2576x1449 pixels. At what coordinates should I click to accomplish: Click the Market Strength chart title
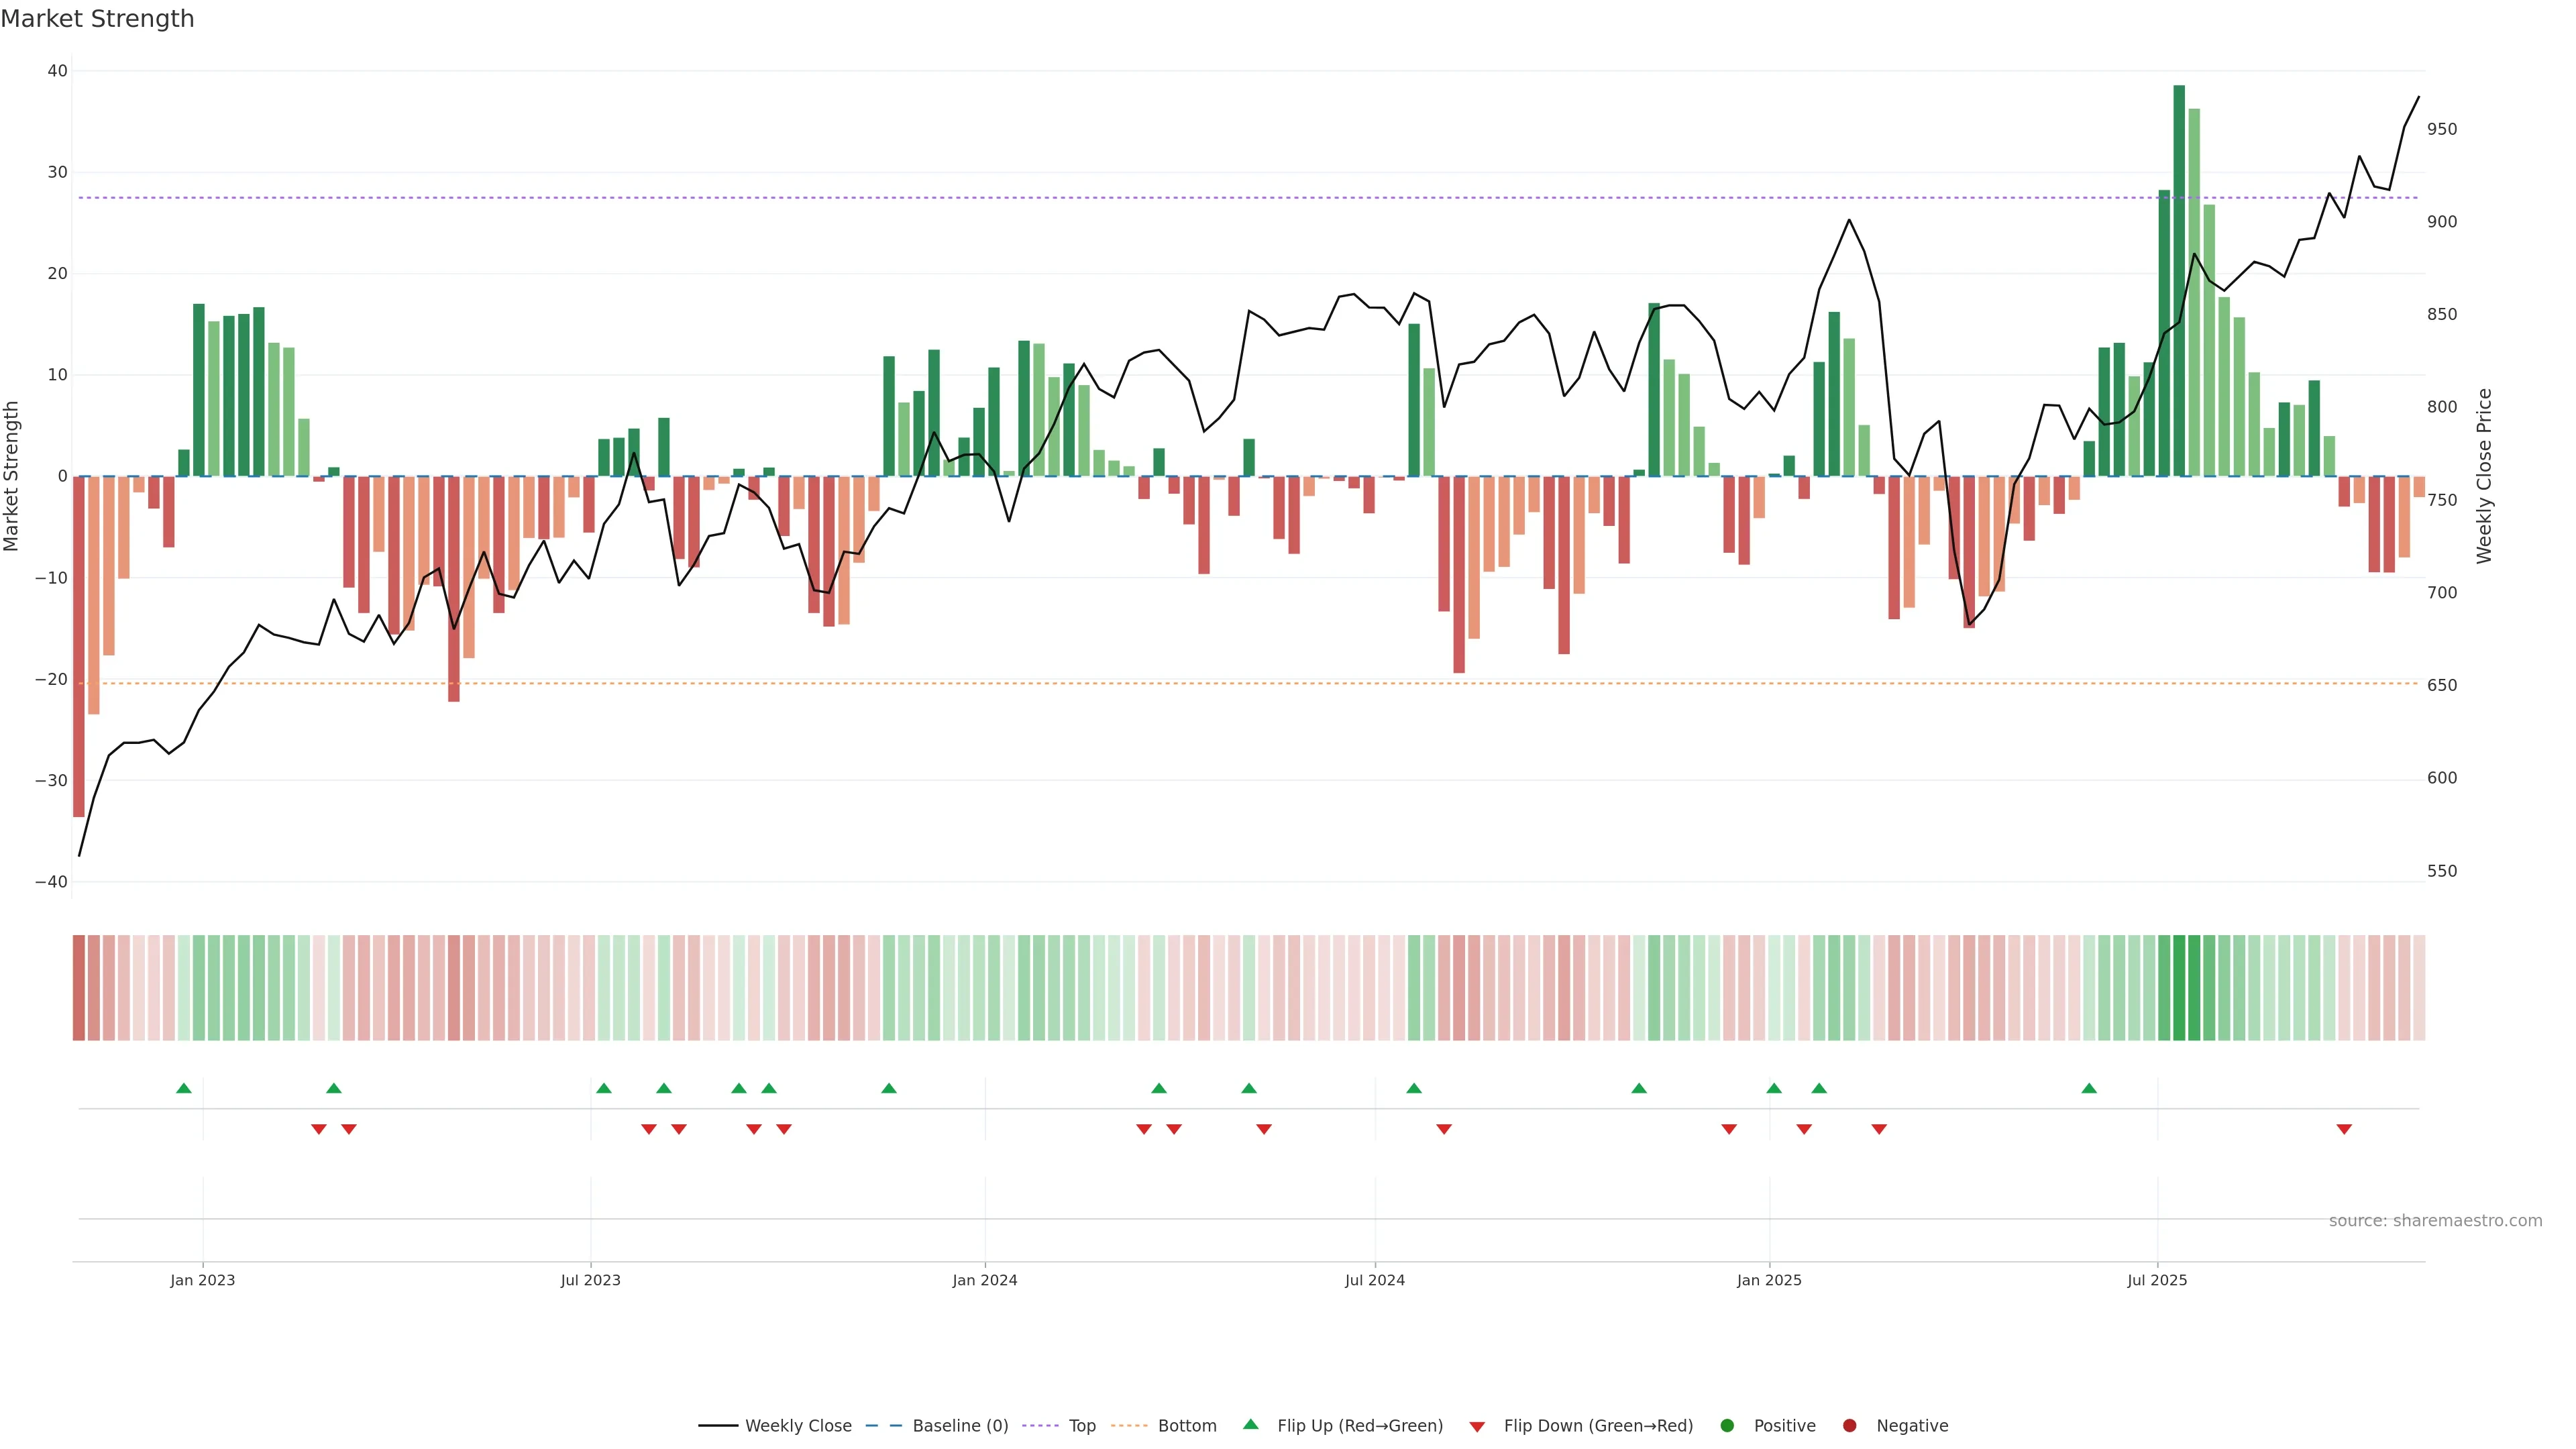tap(98, 19)
